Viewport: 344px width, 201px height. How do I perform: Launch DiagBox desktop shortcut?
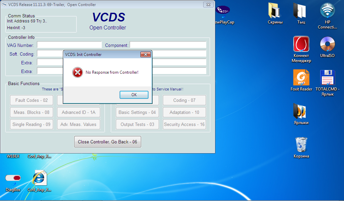(x=13, y=183)
